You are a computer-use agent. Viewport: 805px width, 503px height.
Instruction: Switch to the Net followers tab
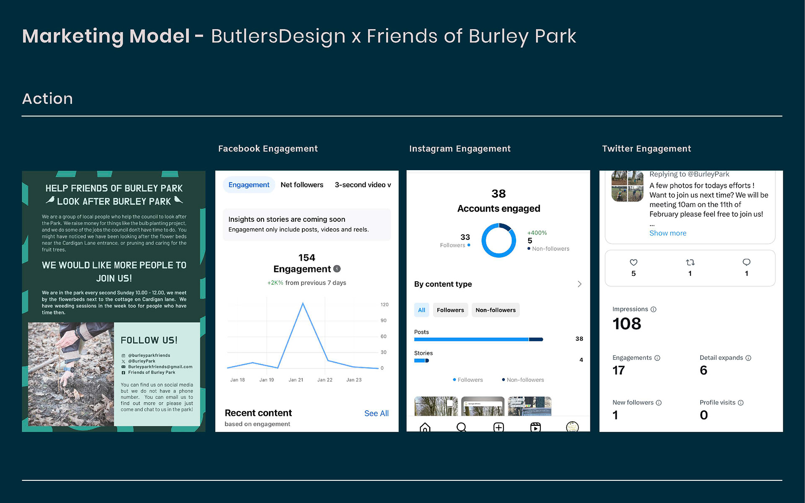(x=302, y=185)
